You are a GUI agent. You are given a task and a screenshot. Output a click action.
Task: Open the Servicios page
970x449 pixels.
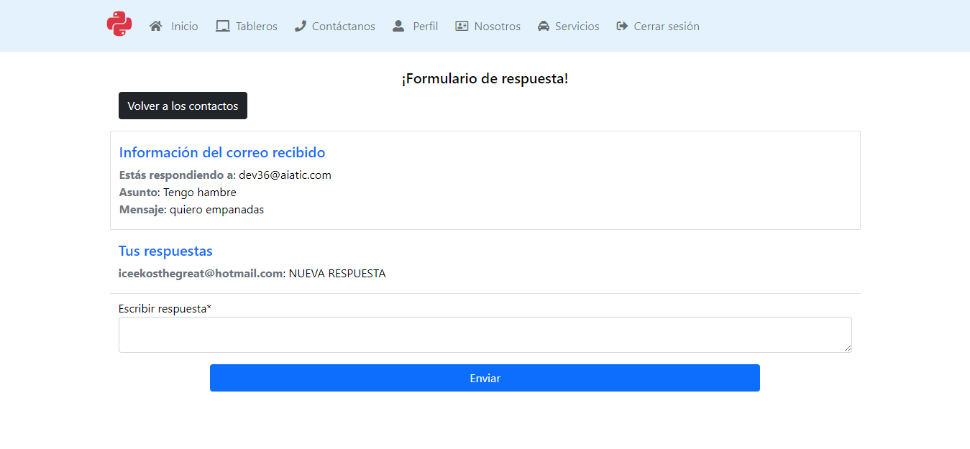click(577, 26)
